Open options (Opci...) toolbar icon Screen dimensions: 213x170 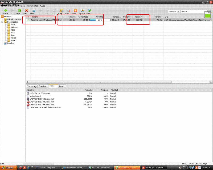(x=68, y=11)
